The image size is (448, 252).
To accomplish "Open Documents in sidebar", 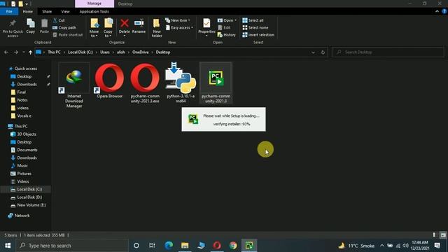I will pyautogui.click(x=27, y=150).
